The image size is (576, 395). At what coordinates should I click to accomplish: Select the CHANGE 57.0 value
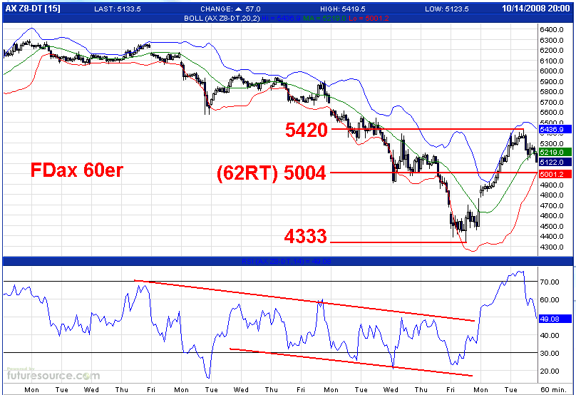tap(253, 9)
